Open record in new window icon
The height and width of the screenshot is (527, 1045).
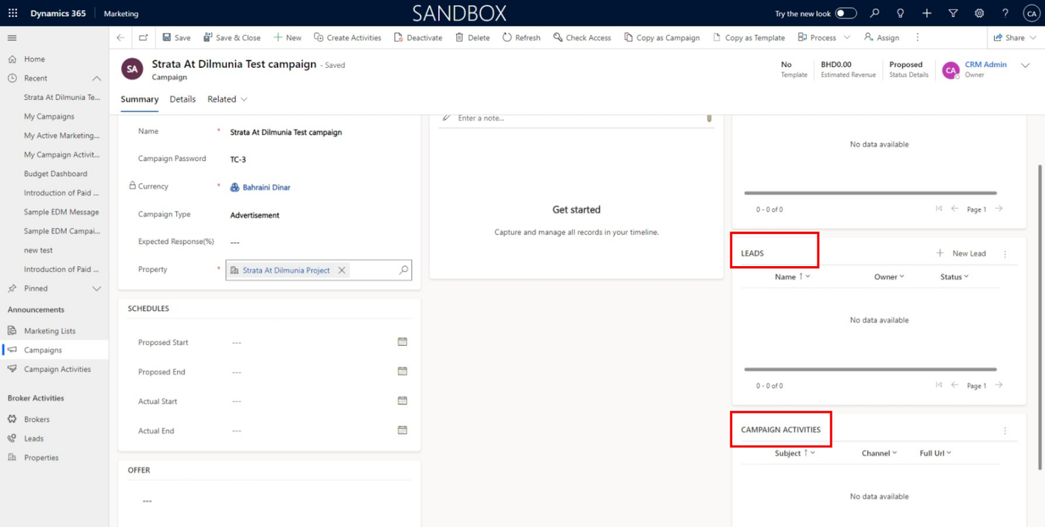tap(143, 37)
